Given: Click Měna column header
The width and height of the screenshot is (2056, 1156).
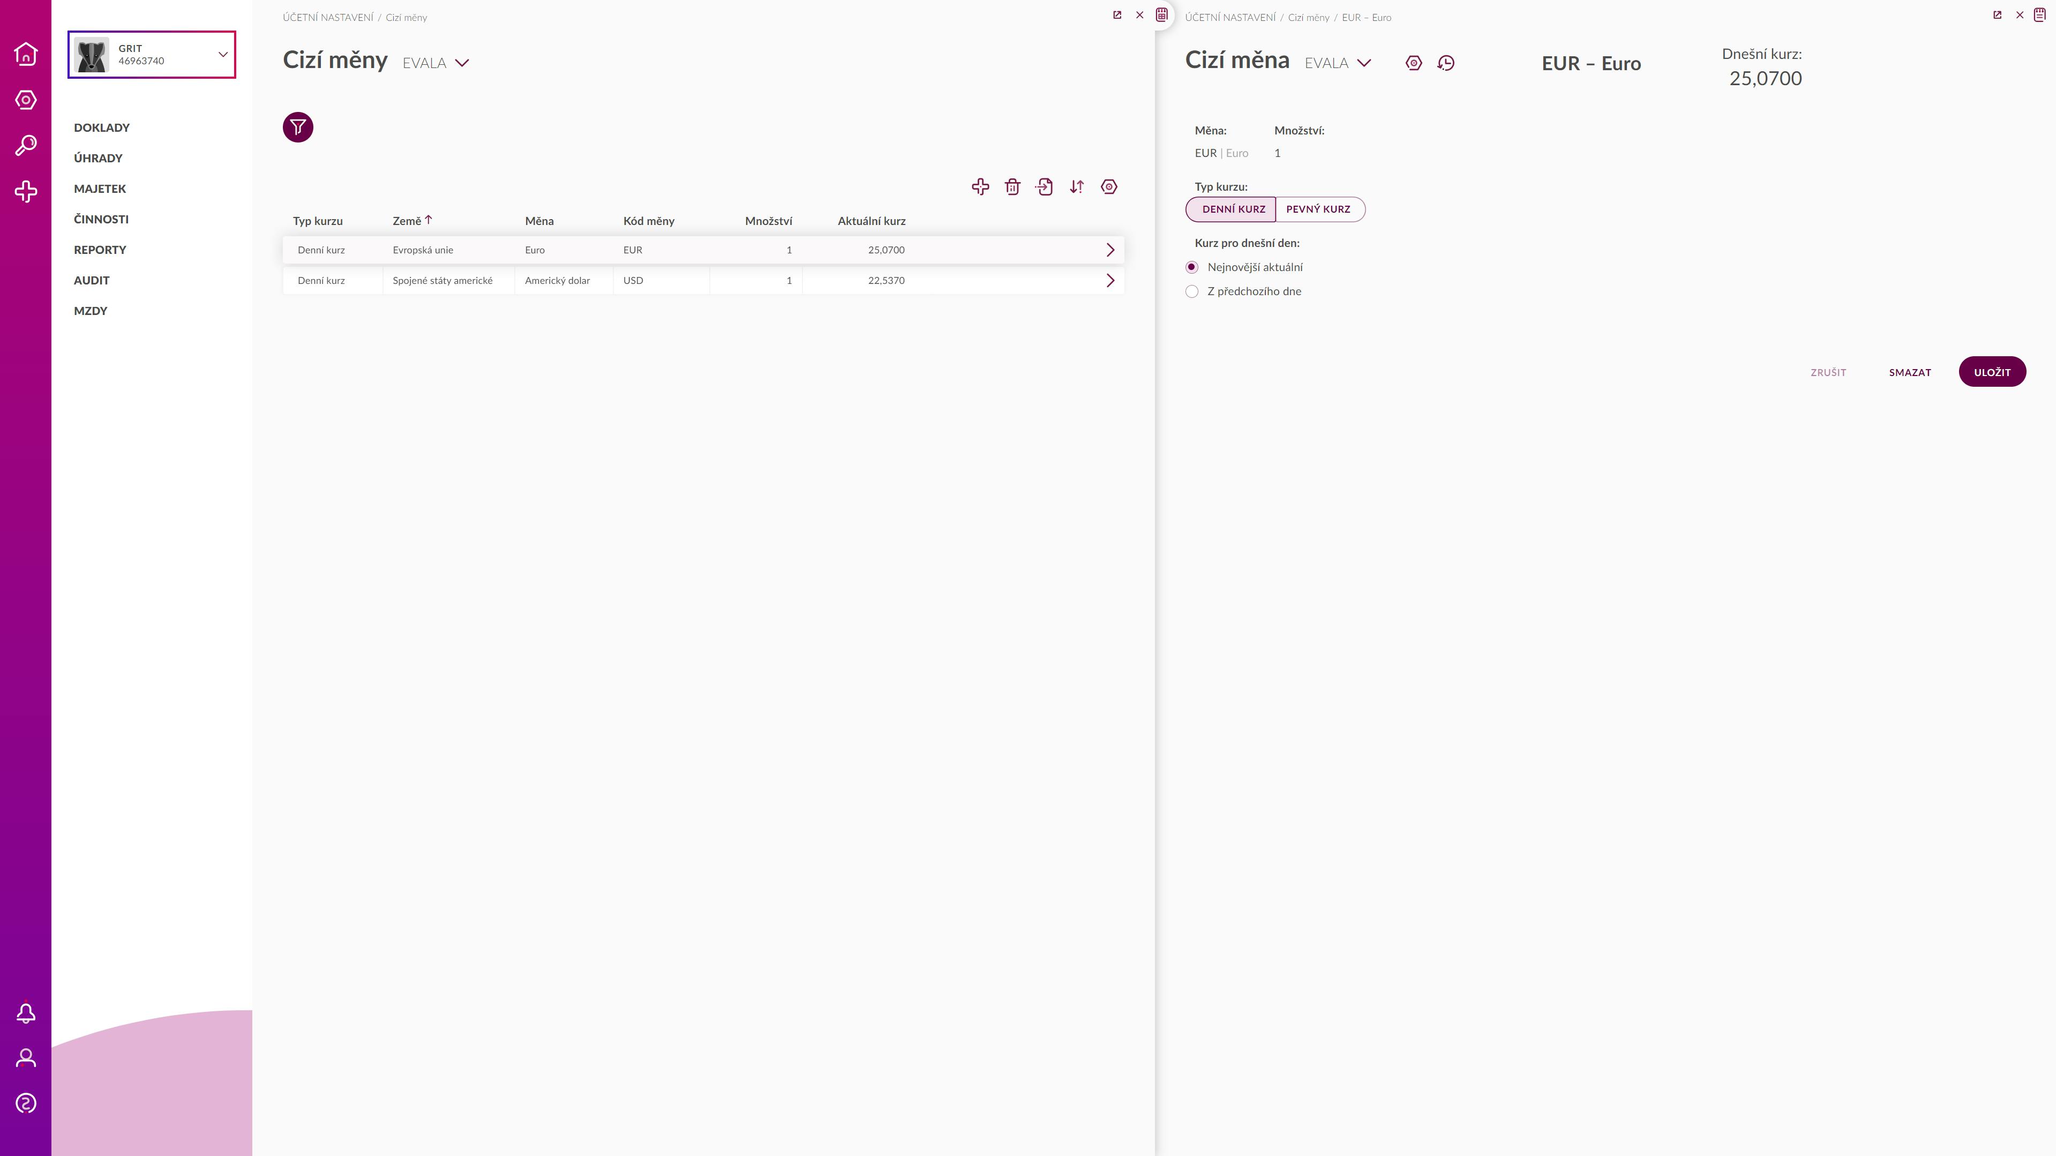Looking at the screenshot, I should (539, 221).
